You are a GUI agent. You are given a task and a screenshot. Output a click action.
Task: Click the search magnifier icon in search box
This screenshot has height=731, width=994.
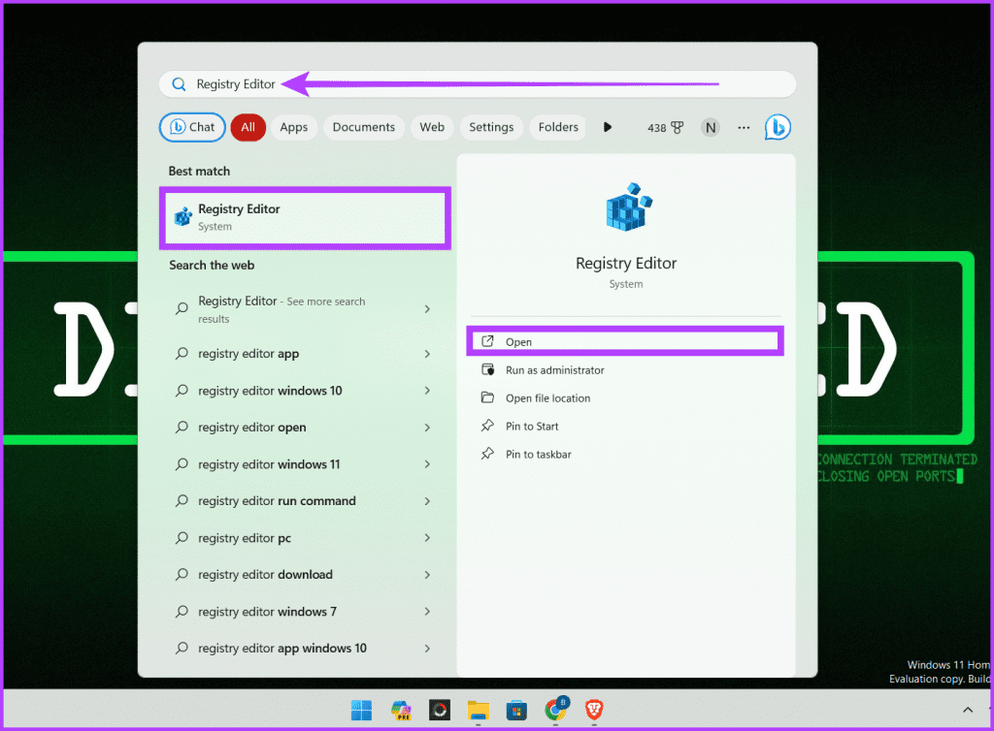[x=179, y=84]
